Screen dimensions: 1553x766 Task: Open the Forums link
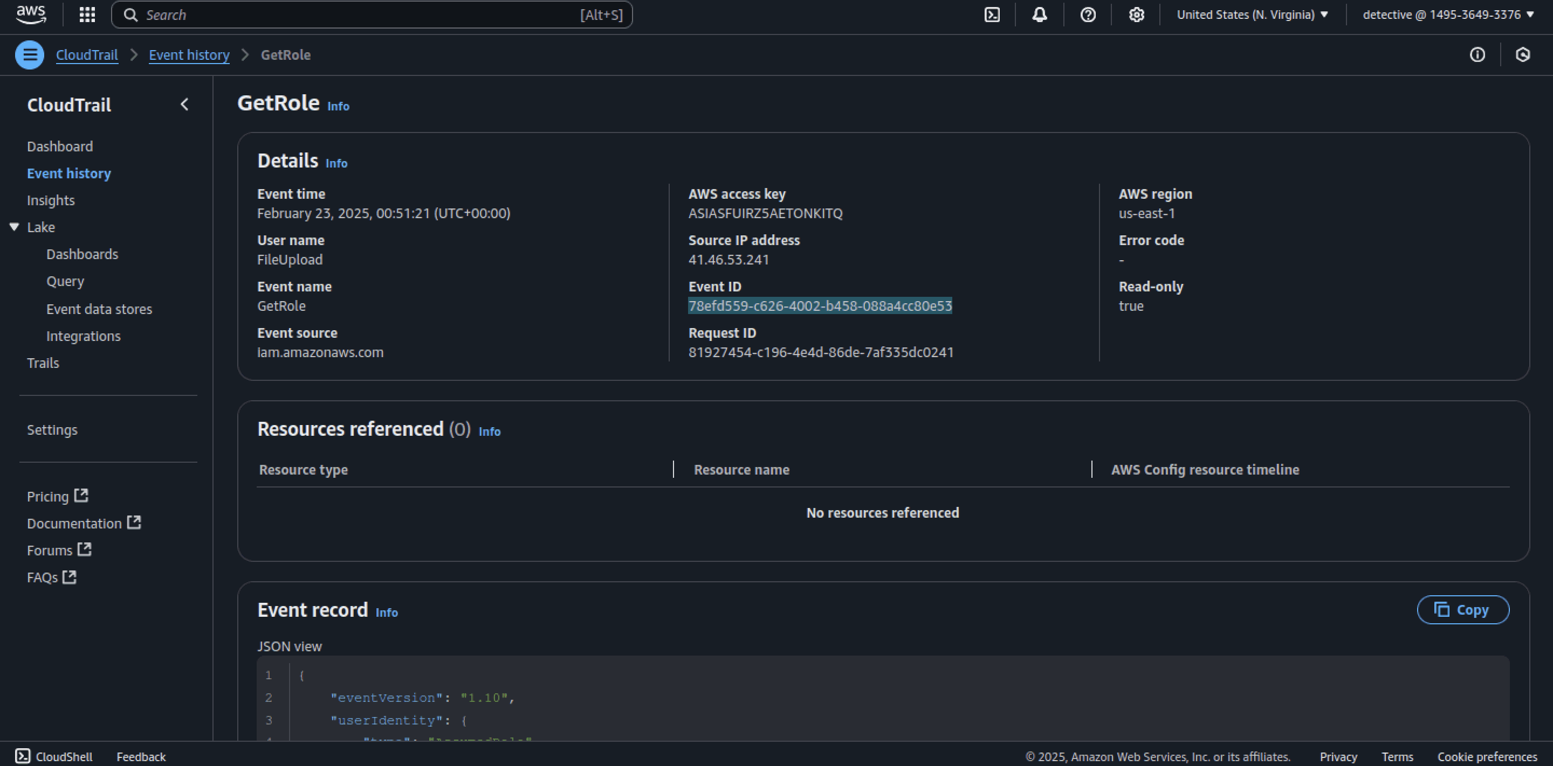50,551
